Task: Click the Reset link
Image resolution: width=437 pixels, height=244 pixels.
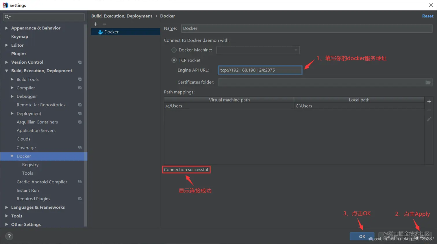Action: tap(427, 16)
